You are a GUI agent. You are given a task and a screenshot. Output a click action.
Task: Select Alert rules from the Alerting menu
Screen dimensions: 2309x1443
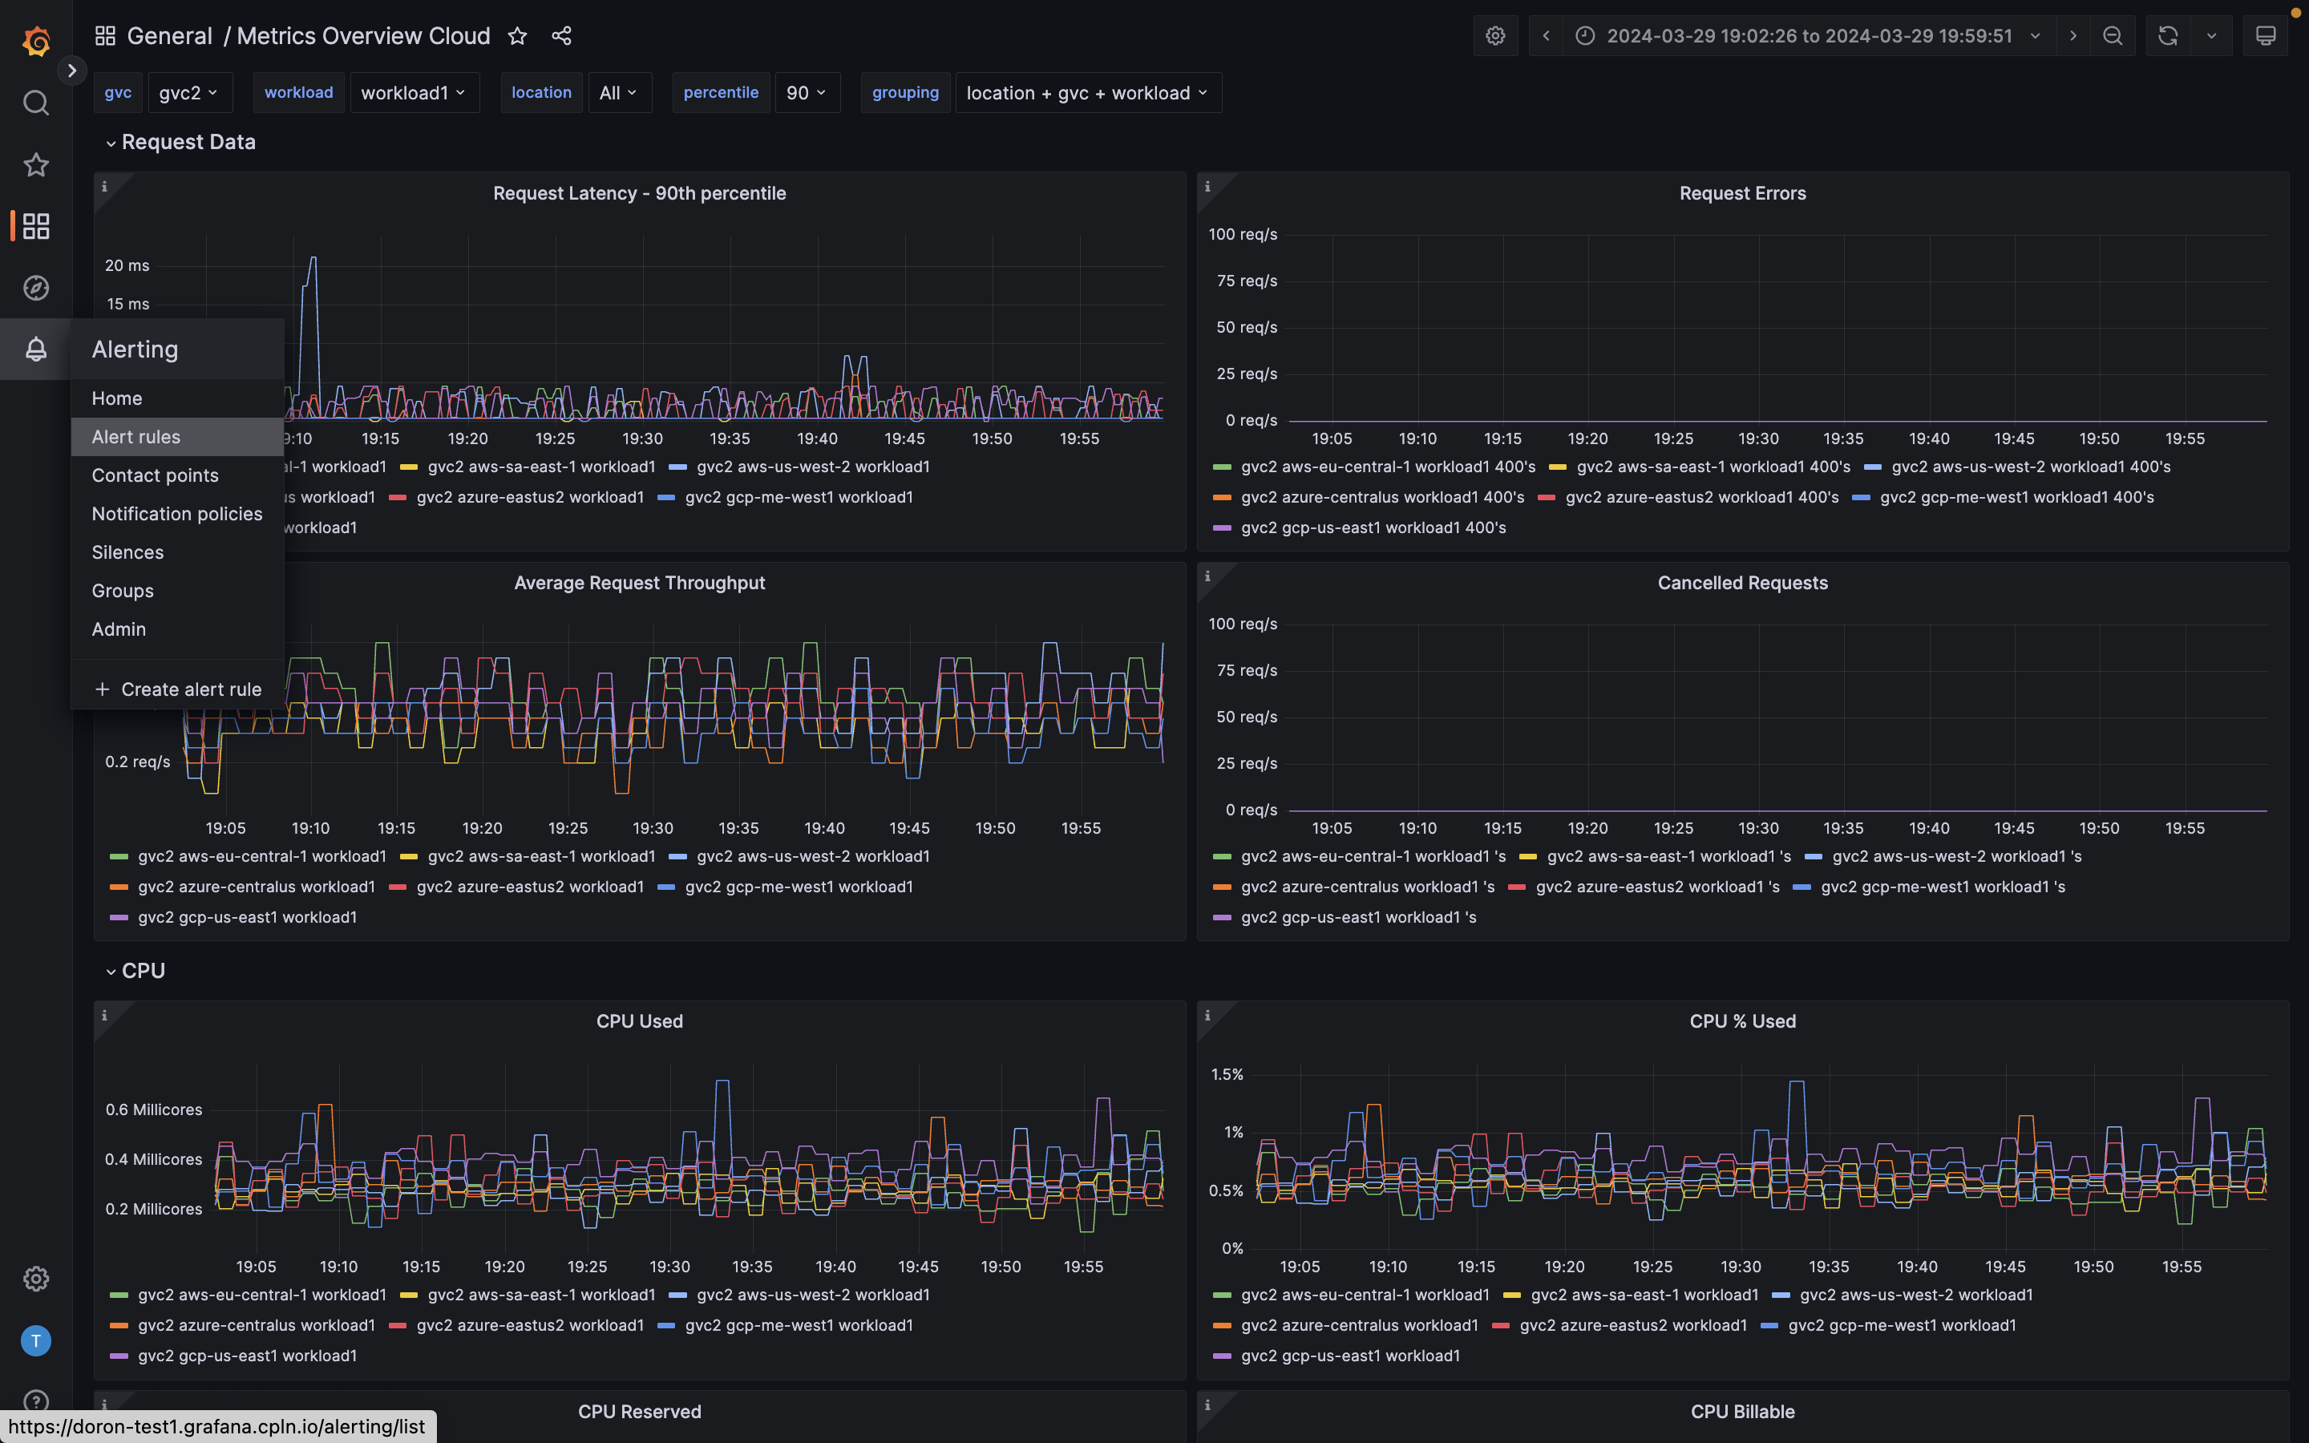coord(135,436)
